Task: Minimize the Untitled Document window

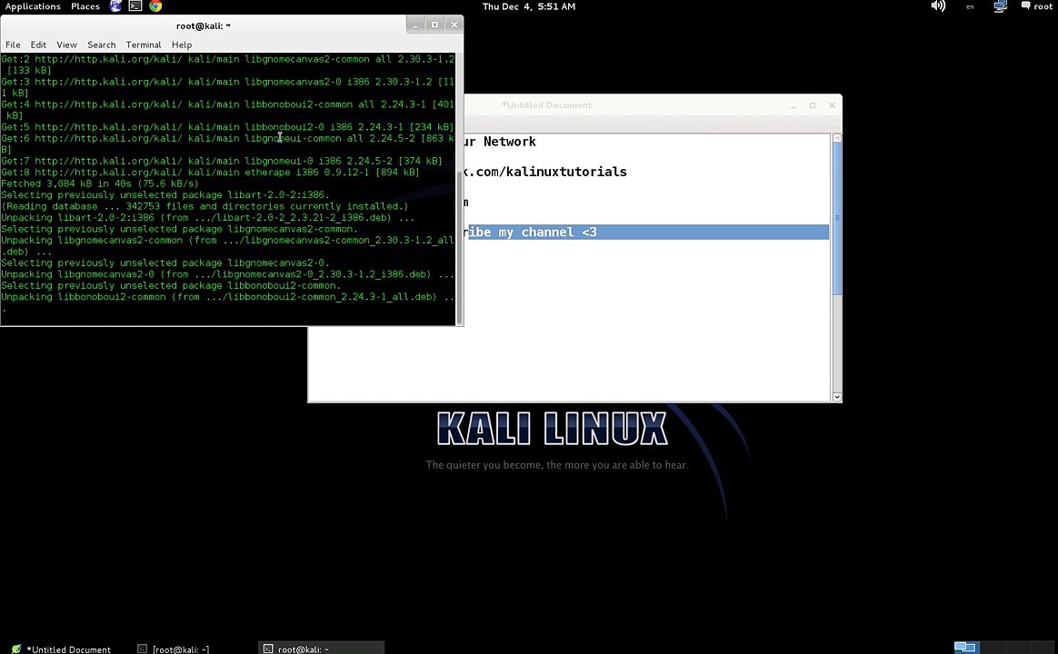Action: 793,105
